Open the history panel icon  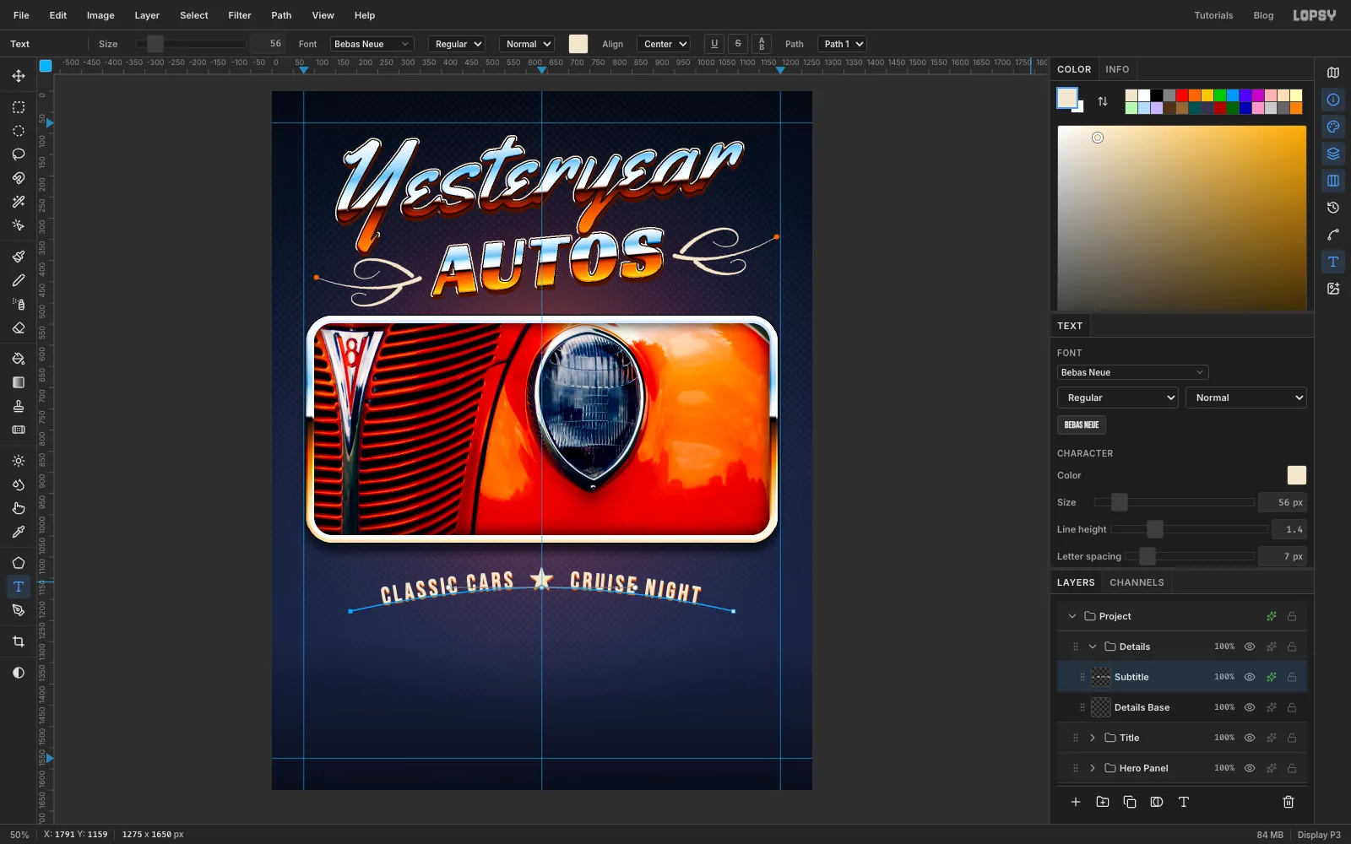click(1333, 208)
